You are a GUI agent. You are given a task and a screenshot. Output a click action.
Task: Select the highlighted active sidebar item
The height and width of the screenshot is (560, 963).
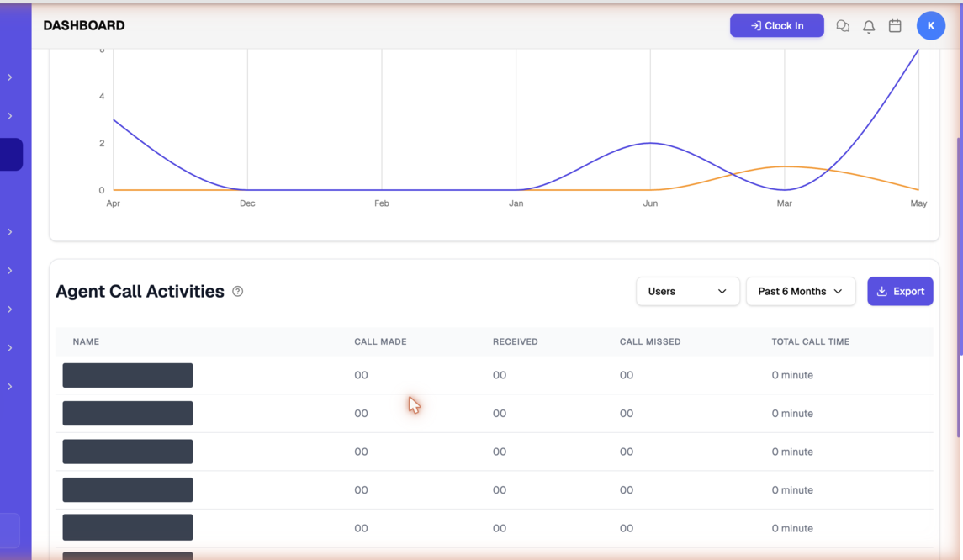point(11,154)
